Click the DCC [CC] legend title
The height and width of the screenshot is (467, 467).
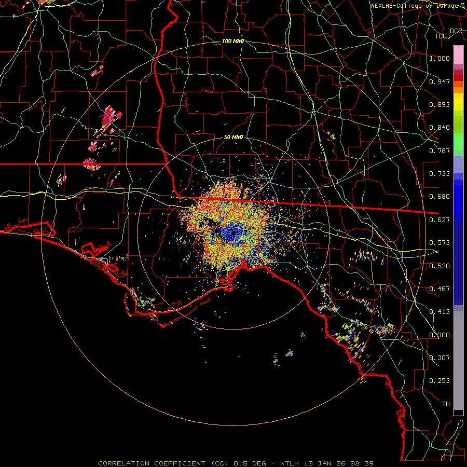tap(449, 33)
